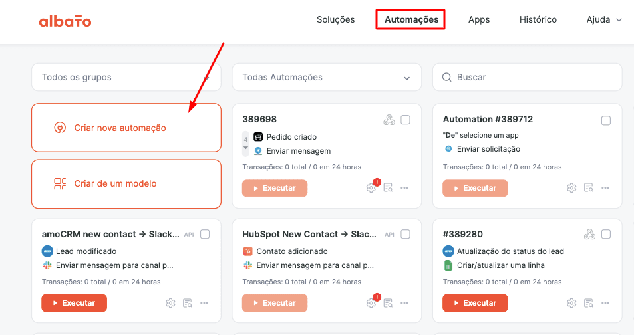
Task: Open the Todos os grupos dropdown
Action: pyautogui.click(x=126, y=77)
